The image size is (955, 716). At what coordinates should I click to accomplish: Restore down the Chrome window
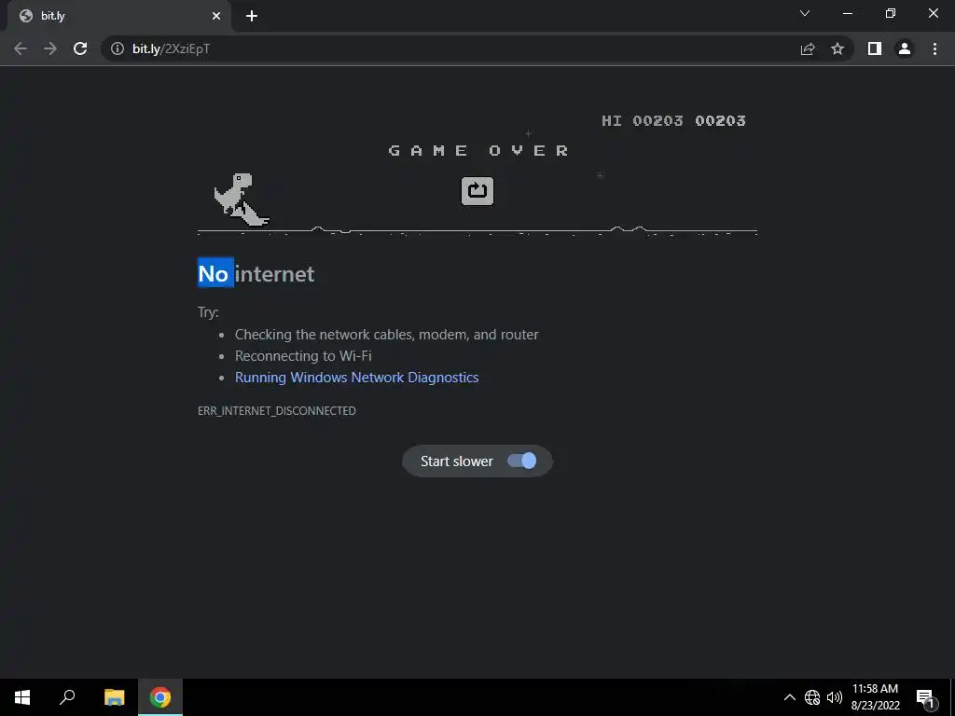[x=890, y=13]
